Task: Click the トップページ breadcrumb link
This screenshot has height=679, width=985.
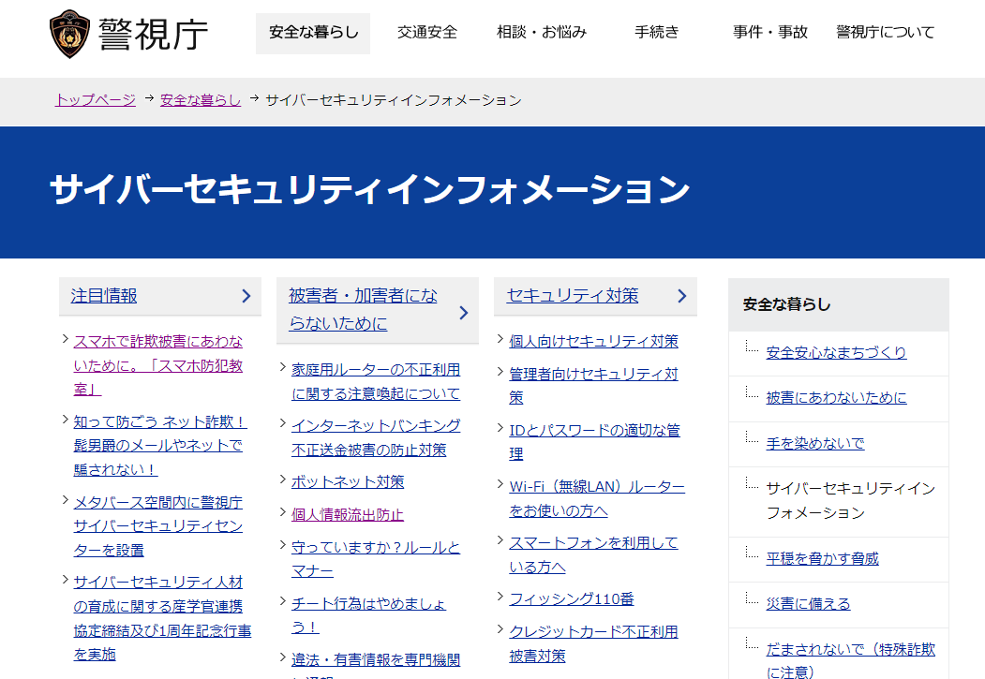Action: [x=96, y=100]
